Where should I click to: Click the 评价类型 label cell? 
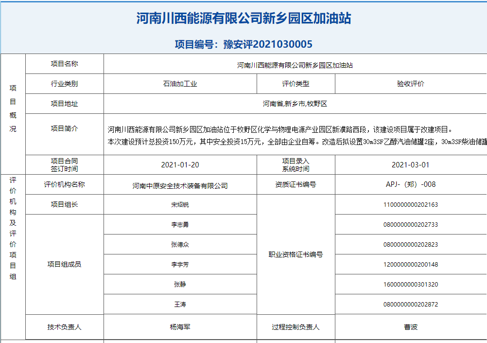[296, 84]
